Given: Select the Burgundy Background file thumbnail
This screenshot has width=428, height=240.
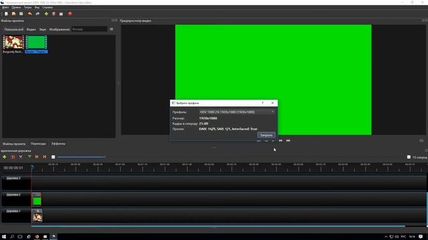Looking at the screenshot, I should click(13, 45).
